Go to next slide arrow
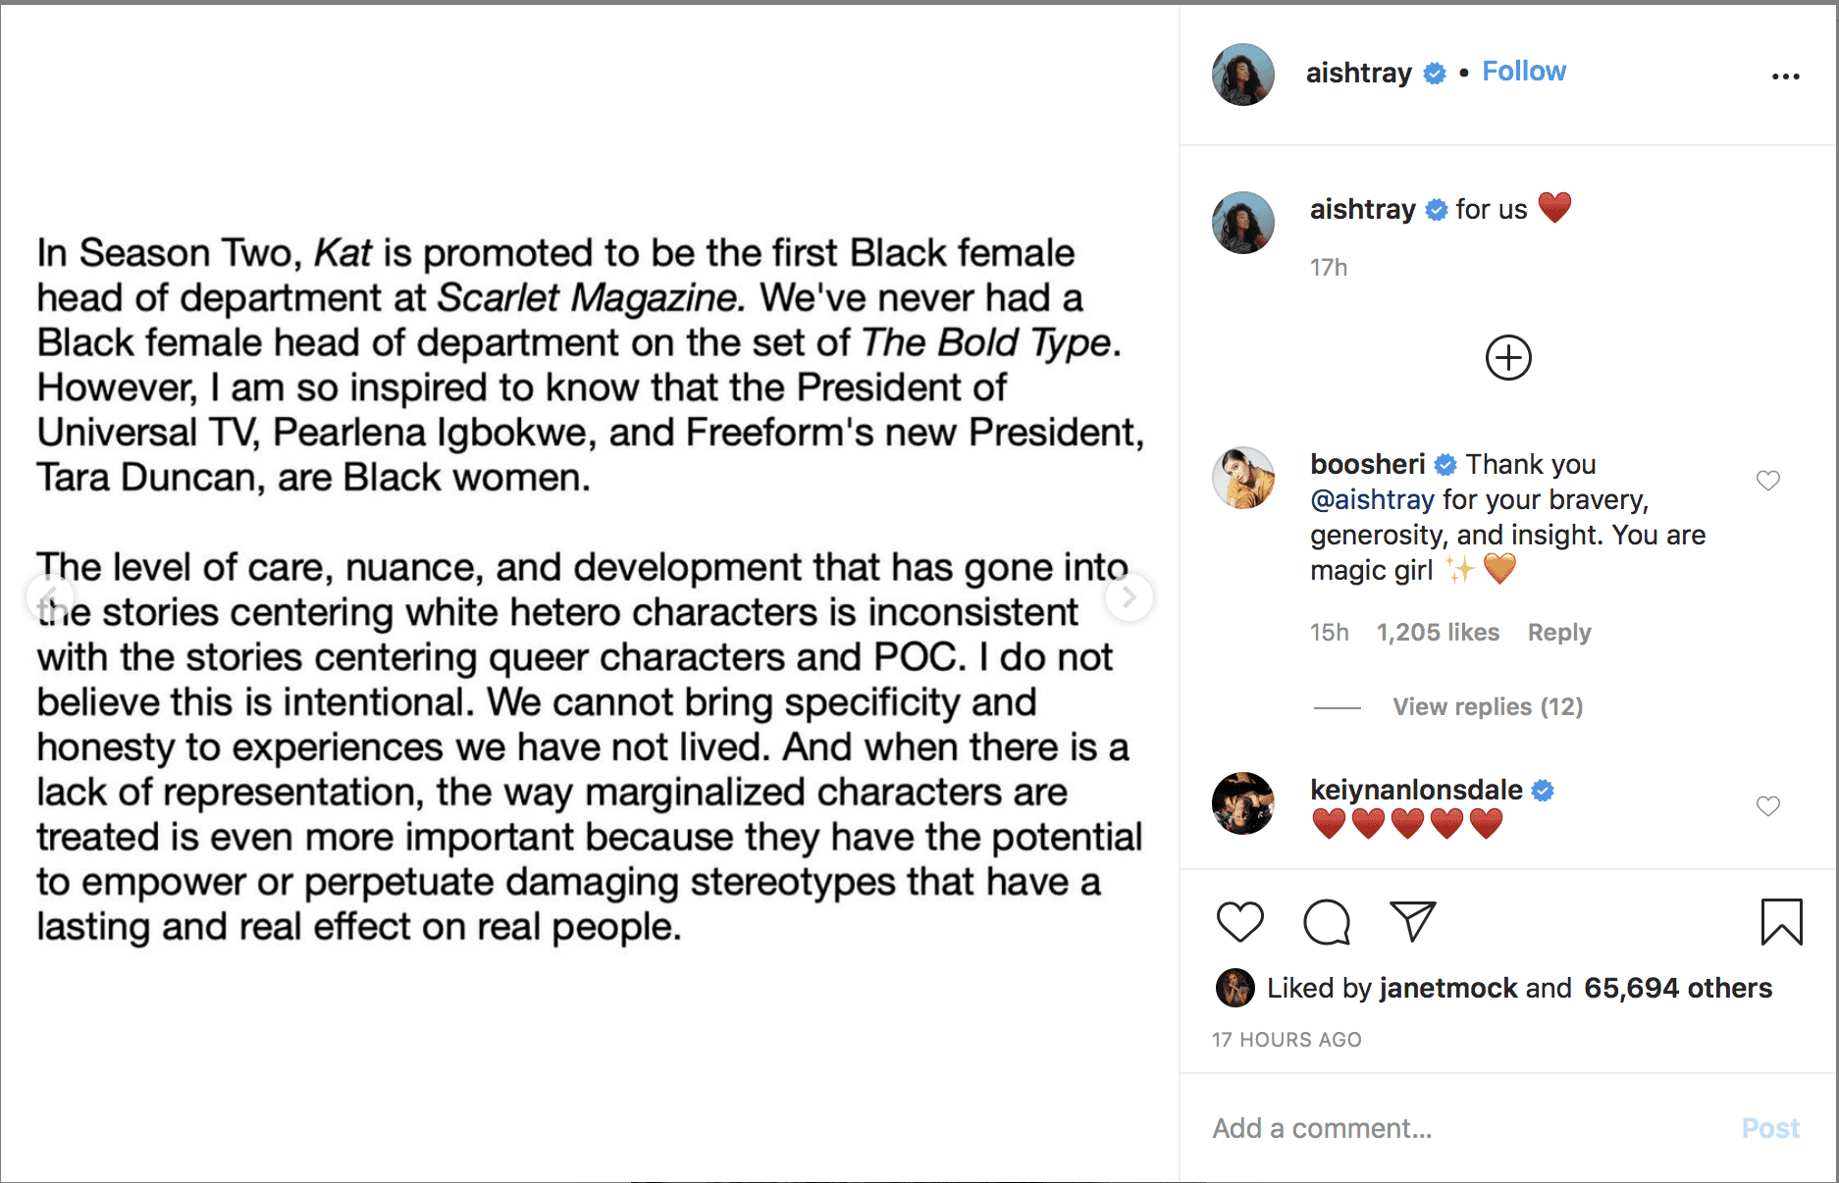The width and height of the screenshot is (1839, 1183). tap(1129, 596)
